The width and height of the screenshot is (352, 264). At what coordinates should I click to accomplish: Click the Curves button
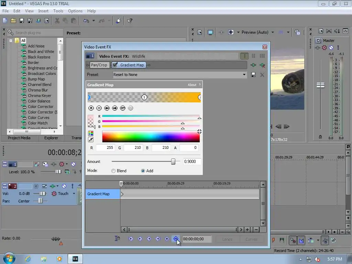251,239
